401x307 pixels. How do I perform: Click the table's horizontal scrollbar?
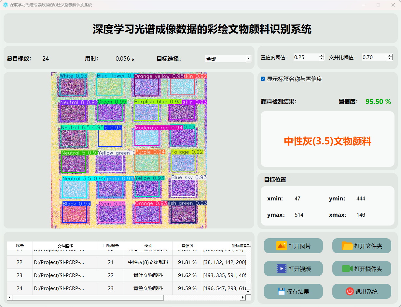[x=88, y=298]
